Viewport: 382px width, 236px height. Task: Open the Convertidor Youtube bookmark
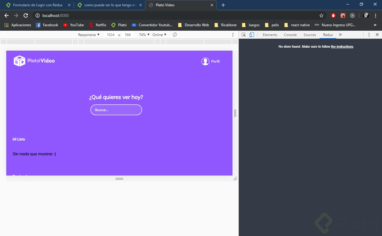152,25
